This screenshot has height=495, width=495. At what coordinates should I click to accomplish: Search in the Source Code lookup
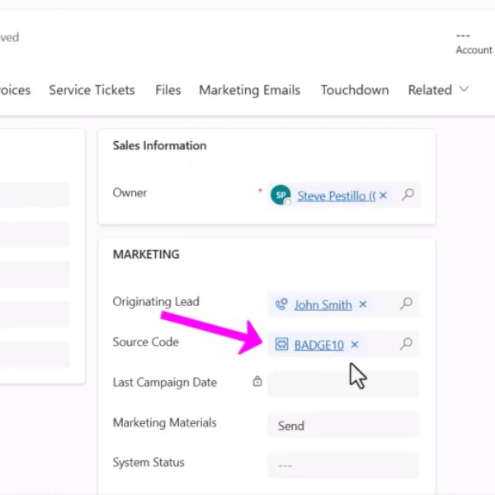tap(406, 343)
